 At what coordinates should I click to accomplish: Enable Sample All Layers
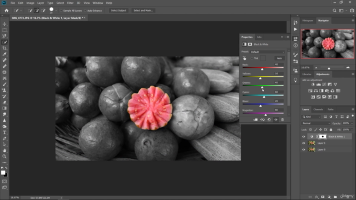tap(61, 11)
